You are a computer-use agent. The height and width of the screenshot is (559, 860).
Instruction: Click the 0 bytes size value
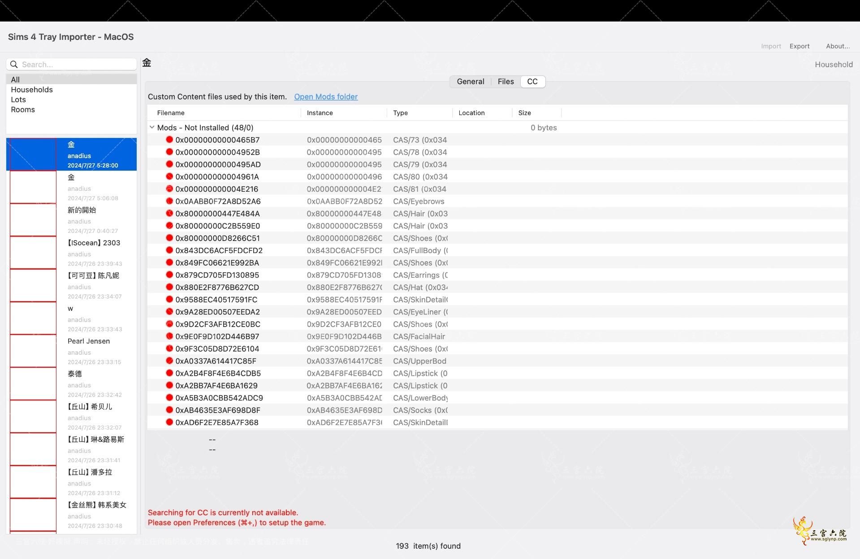click(544, 128)
